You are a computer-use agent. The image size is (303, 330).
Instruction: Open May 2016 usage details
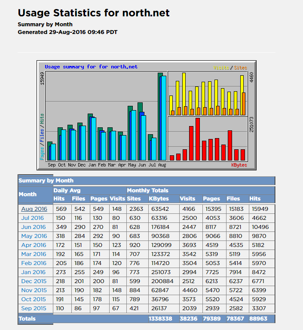33,236
